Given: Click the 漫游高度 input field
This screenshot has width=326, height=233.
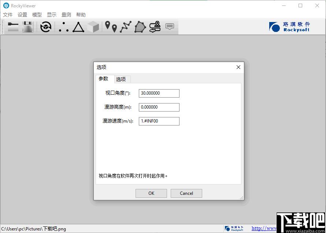Looking at the screenshot, I should tap(159, 107).
